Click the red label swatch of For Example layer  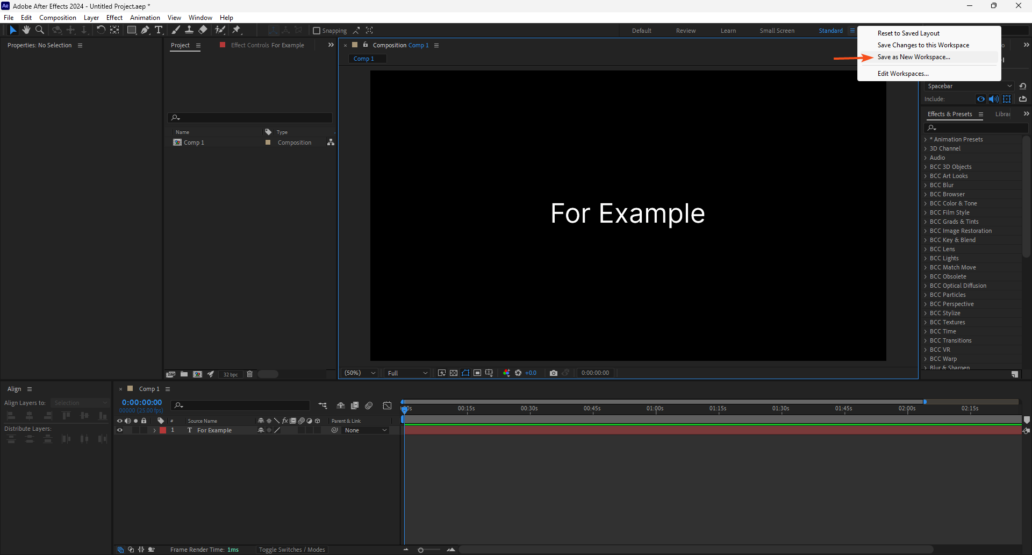pyautogui.click(x=163, y=430)
